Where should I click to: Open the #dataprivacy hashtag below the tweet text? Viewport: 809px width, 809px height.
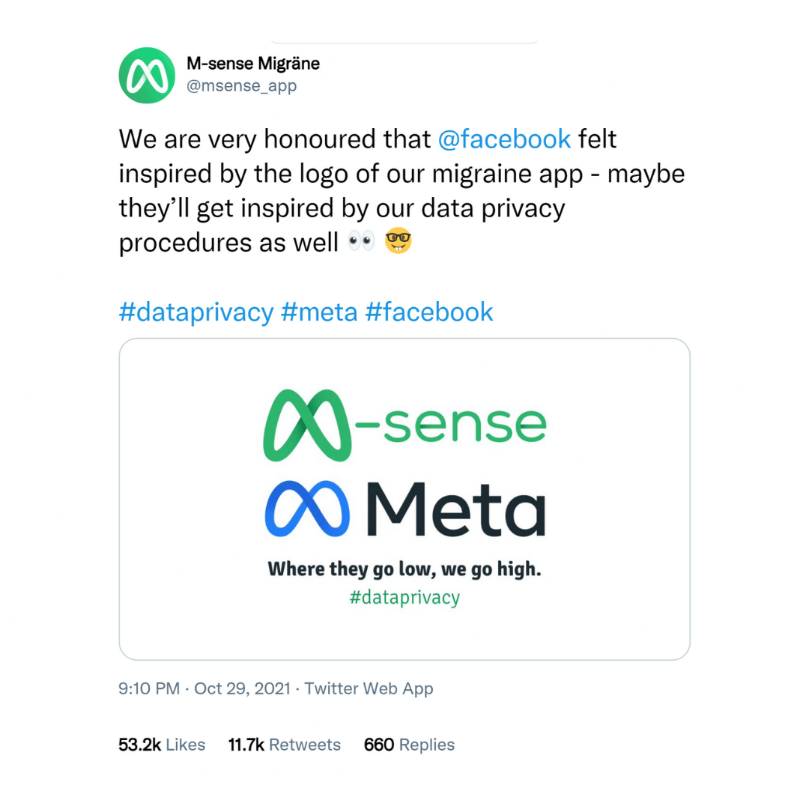click(196, 312)
